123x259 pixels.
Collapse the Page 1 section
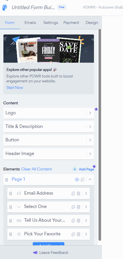point(90,180)
